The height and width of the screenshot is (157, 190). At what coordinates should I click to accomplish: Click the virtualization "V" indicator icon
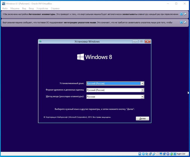[x=168, y=154]
